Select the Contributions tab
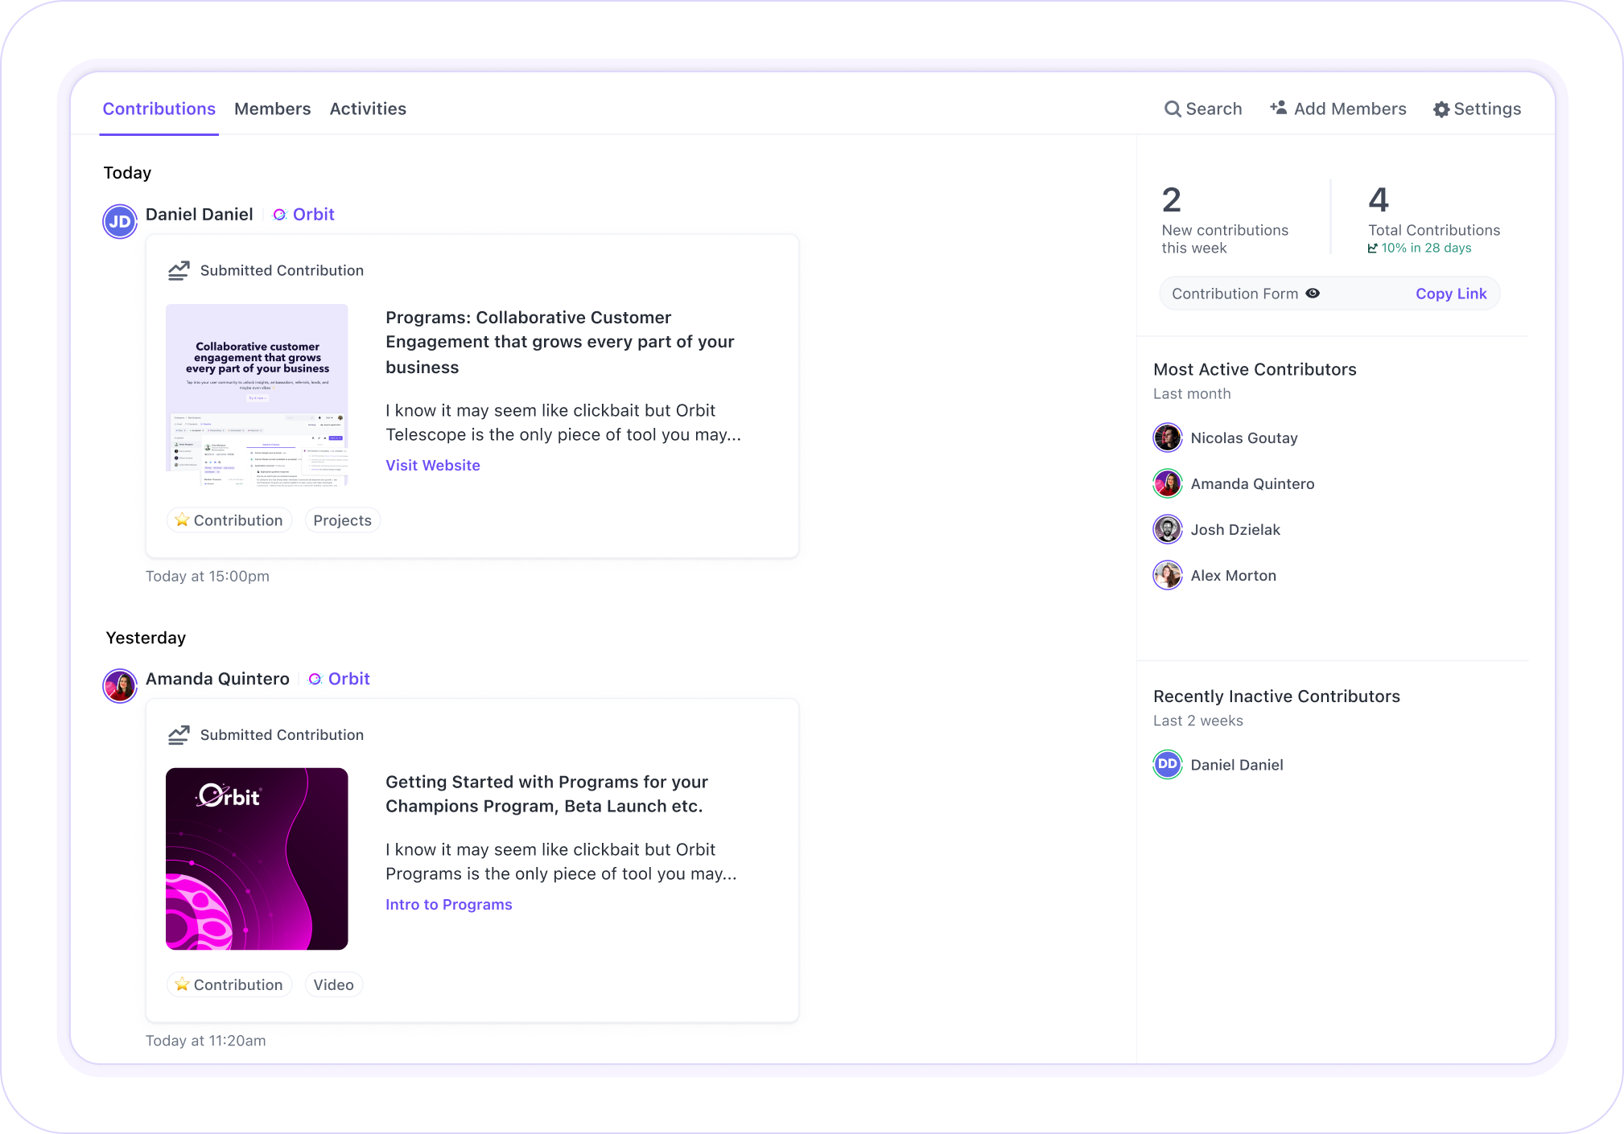Viewport: 1624px width, 1134px height. (x=159, y=109)
